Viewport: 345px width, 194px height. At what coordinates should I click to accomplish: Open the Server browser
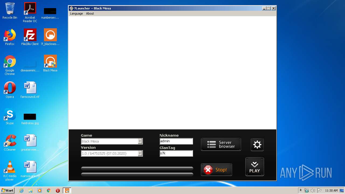coord(221,144)
